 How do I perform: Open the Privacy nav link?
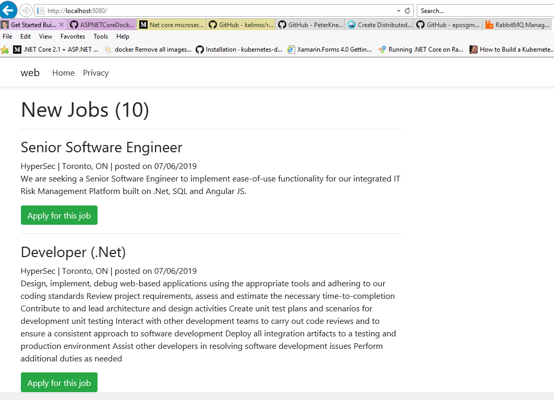click(x=96, y=73)
